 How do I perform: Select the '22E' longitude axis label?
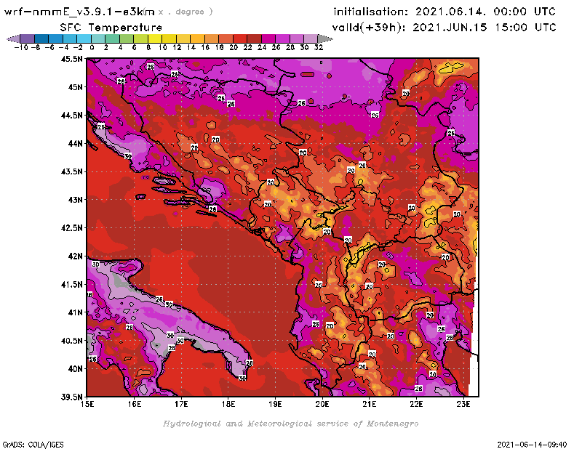coord(416,404)
